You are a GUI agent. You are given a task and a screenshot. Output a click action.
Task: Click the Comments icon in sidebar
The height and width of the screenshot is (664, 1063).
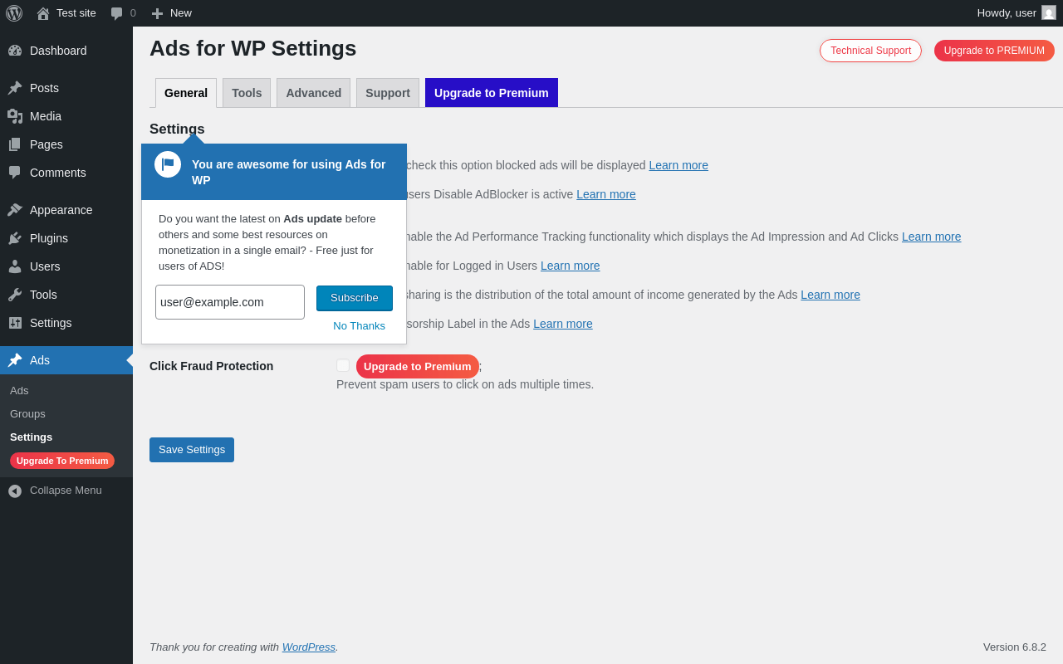click(x=15, y=173)
